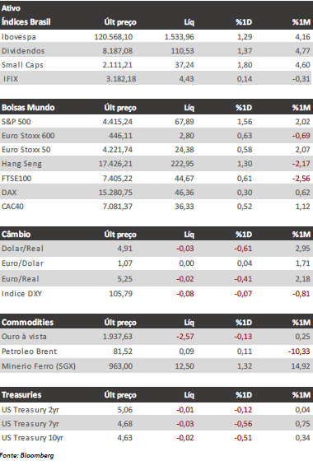This screenshot has height=470, width=313.
Task: Click the Hang Seng price 17.426,21
Action: click(115, 164)
